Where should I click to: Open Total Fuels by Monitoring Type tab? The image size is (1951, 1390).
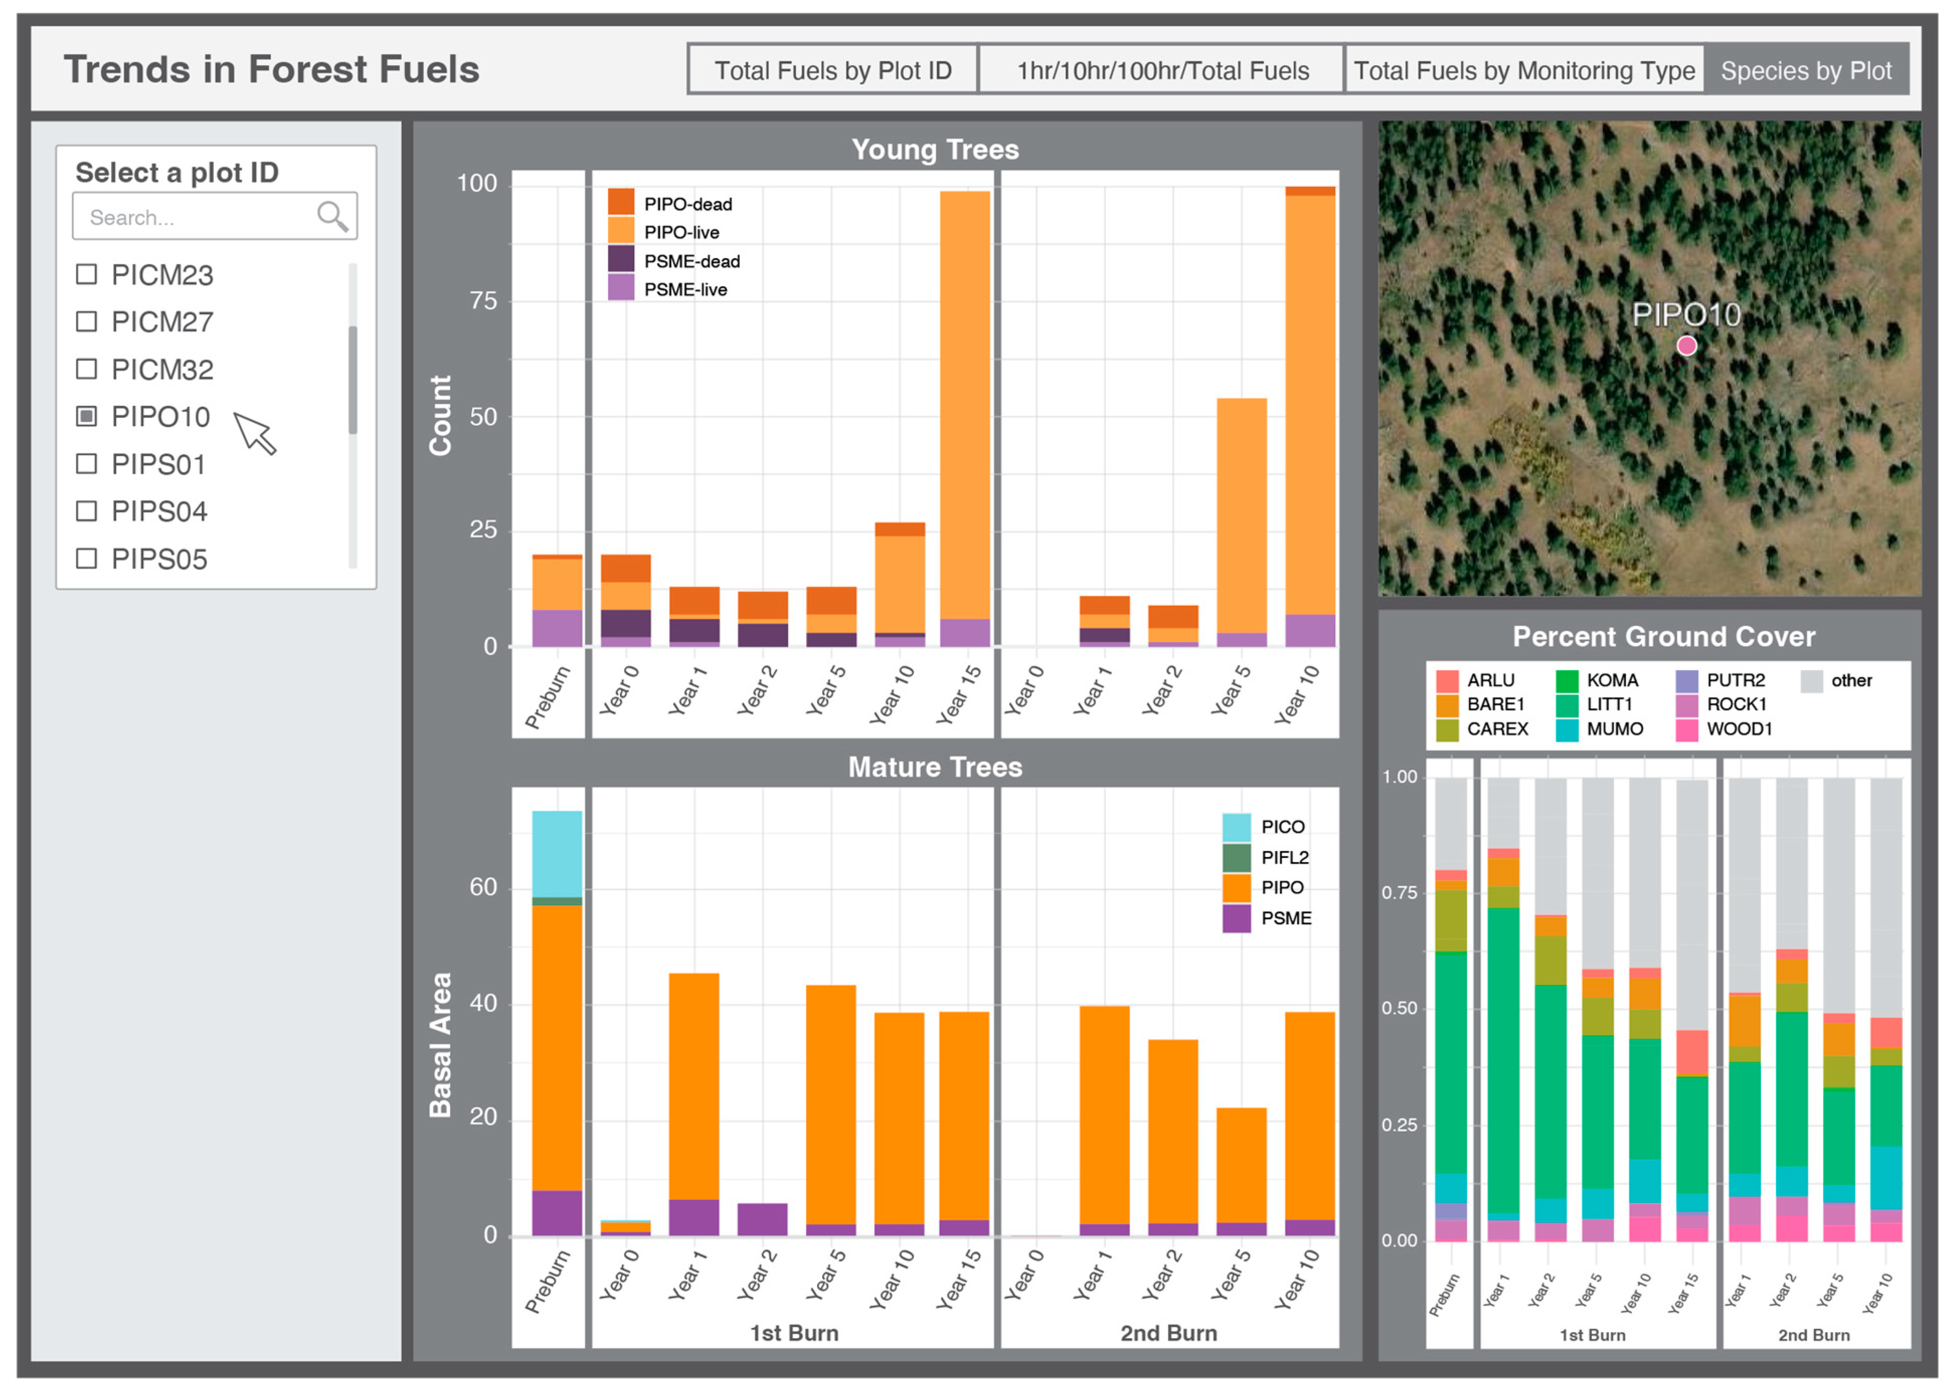point(1523,70)
